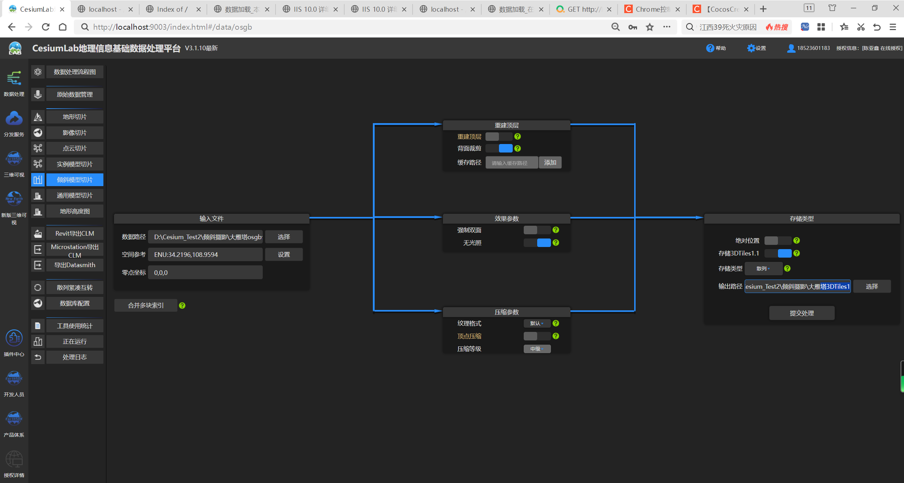Click the chart icon beside 正在运行
This screenshot has height=483, width=904.
pyautogui.click(x=38, y=341)
